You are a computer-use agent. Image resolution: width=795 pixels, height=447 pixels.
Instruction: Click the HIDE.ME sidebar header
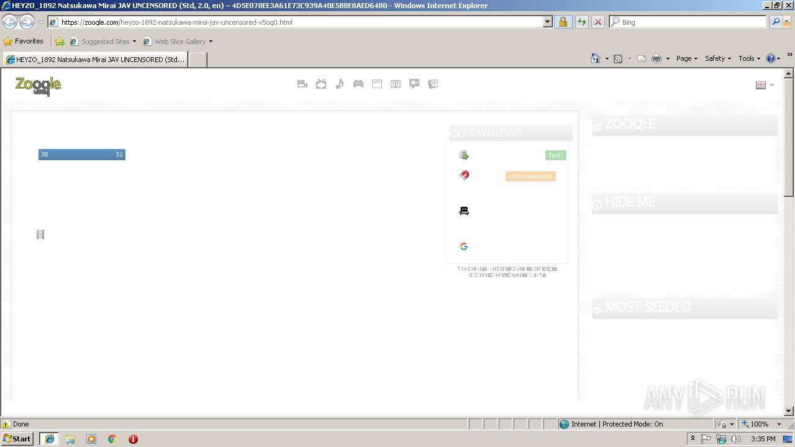click(x=685, y=203)
